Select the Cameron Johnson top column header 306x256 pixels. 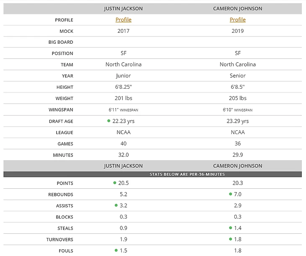click(x=238, y=9)
